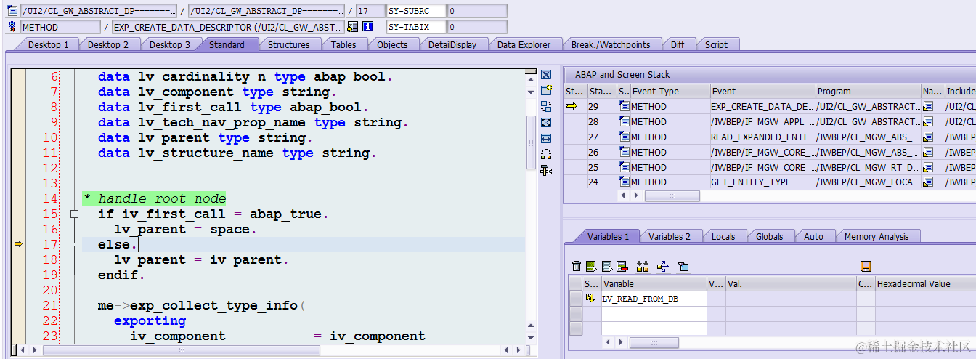Image resolution: width=976 pixels, height=359 pixels.
Task: Click the Close tool icon beside the editor
Action: [x=546, y=75]
